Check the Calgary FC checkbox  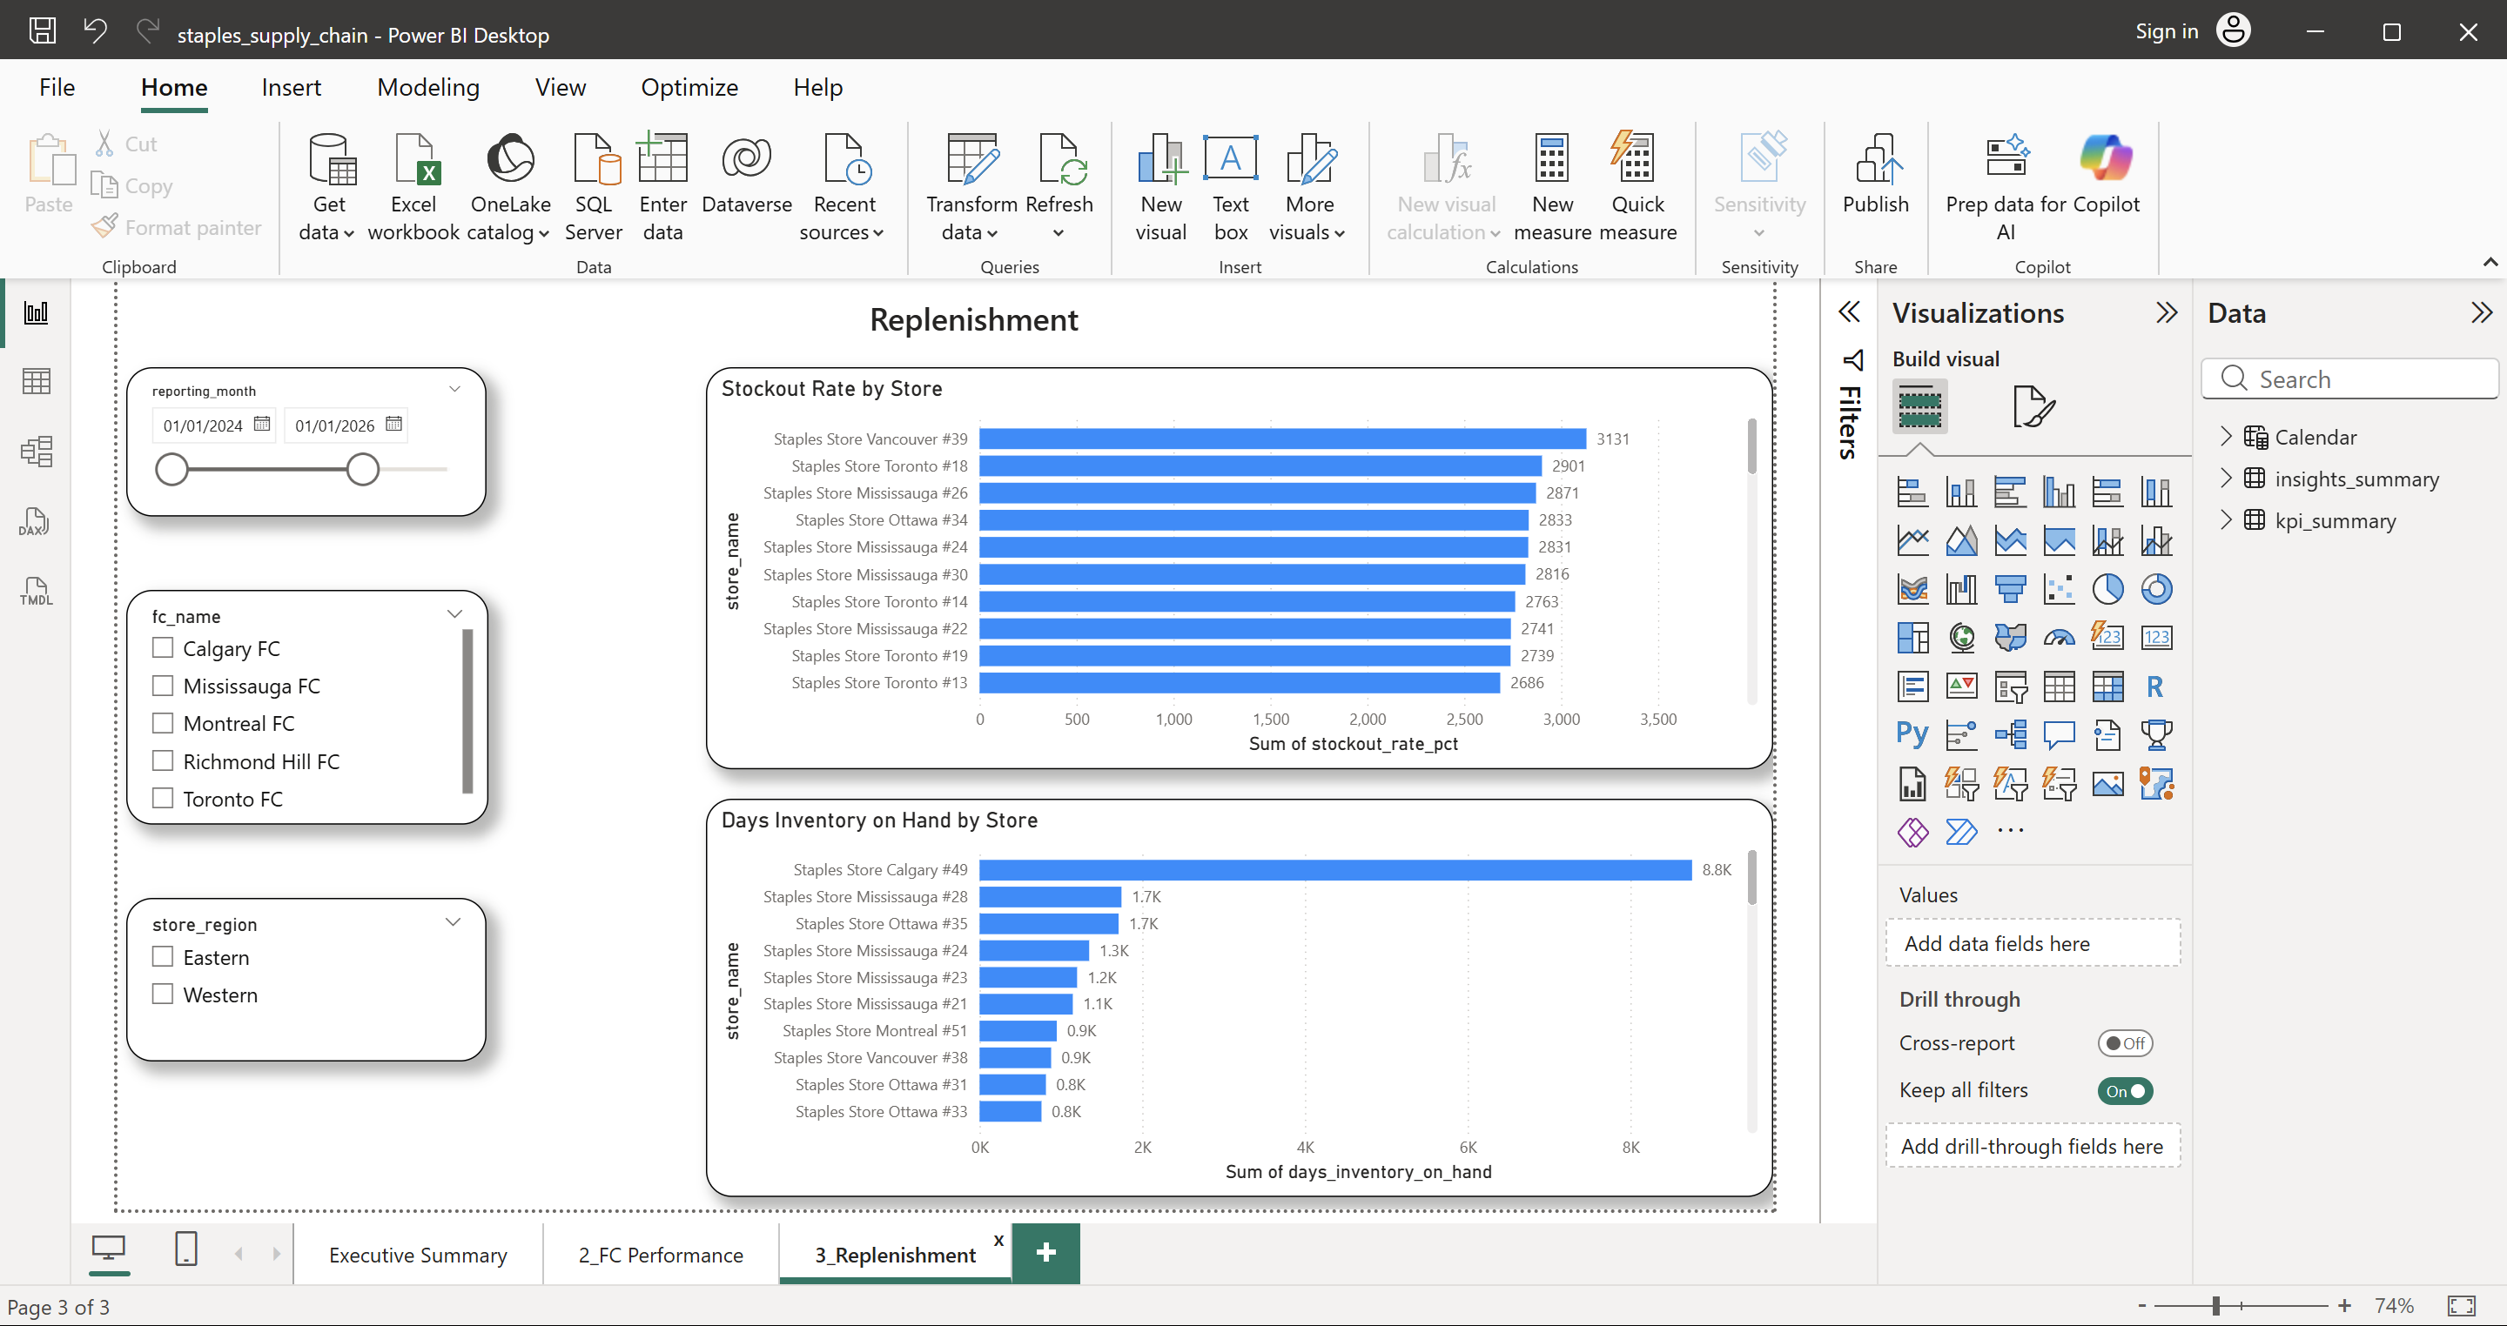[163, 647]
